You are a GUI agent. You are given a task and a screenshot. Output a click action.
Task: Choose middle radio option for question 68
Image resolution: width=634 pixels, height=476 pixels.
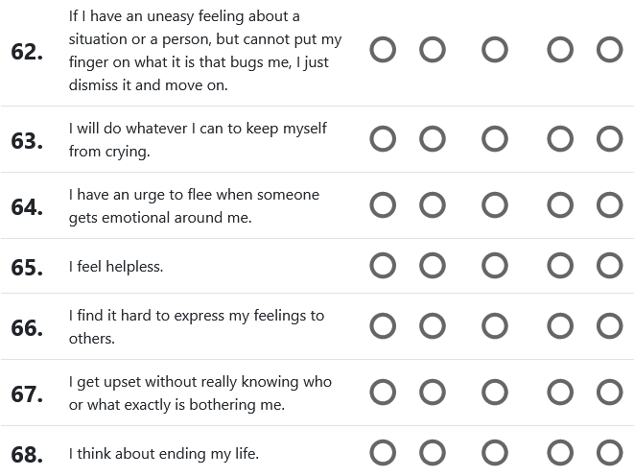click(495, 453)
